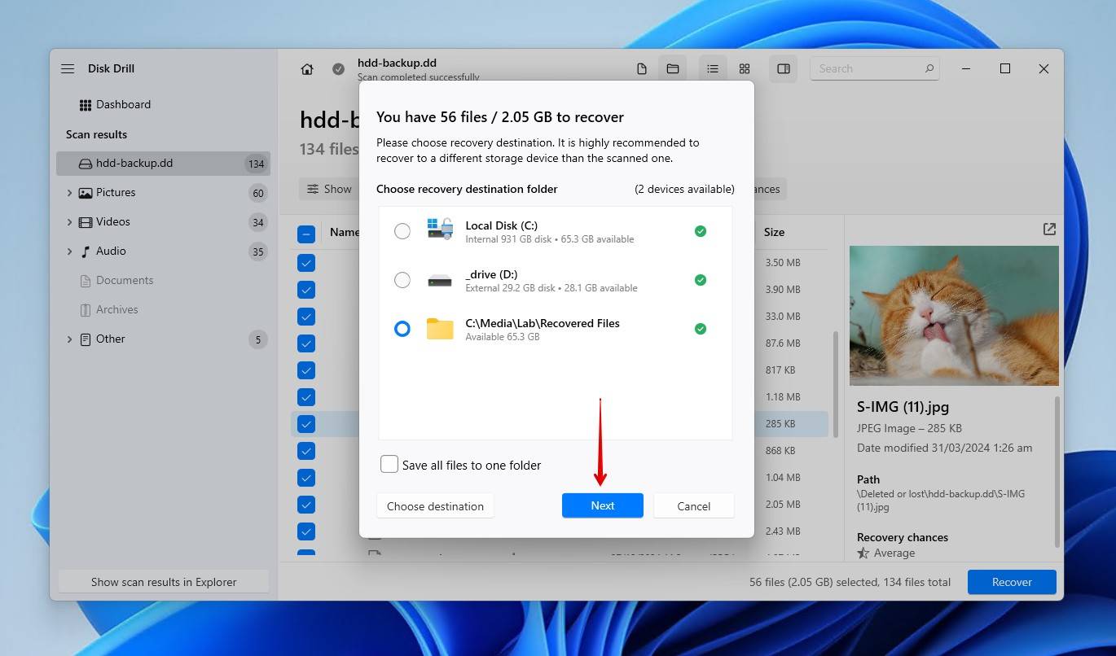Select Local Disk (C:) radio button

402,231
